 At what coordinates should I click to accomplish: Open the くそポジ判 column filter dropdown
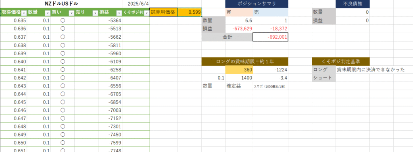click(x=147, y=12)
